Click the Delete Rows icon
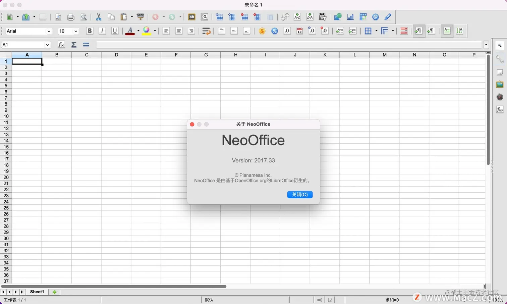 [244, 17]
